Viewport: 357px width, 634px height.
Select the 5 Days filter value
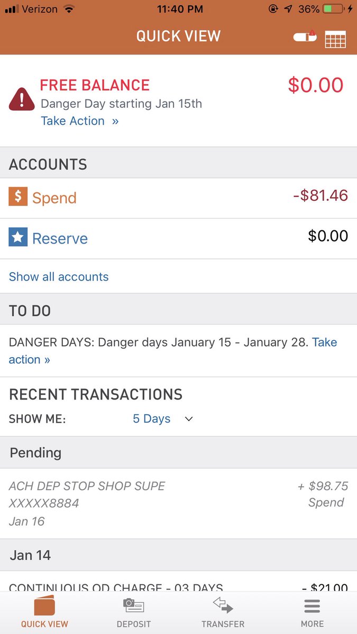151,418
